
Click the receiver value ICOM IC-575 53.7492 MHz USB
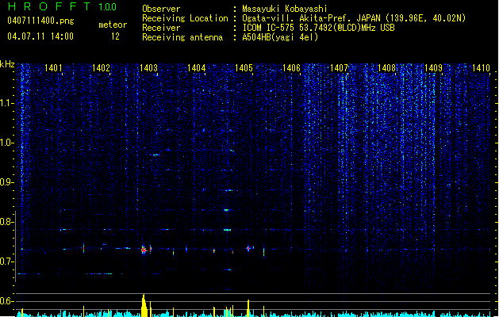(319, 28)
